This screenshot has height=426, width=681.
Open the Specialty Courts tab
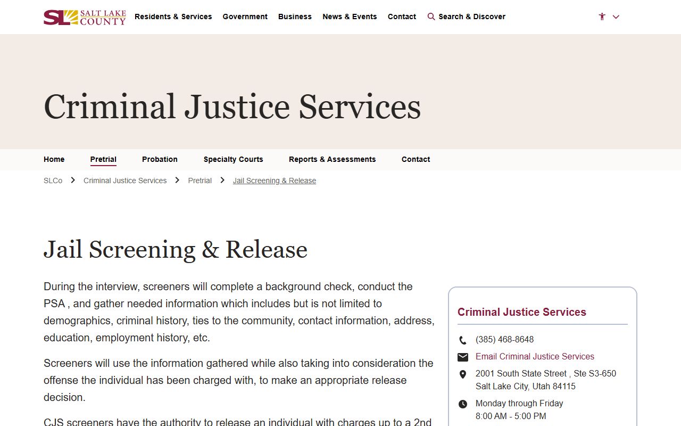point(234,159)
